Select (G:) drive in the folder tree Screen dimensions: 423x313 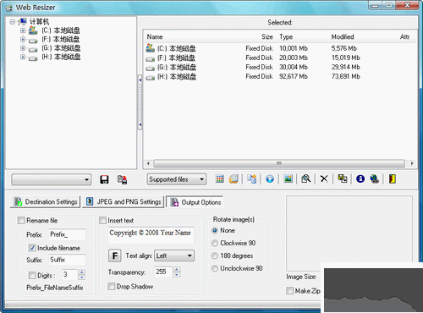pyautogui.click(x=61, y=48)
